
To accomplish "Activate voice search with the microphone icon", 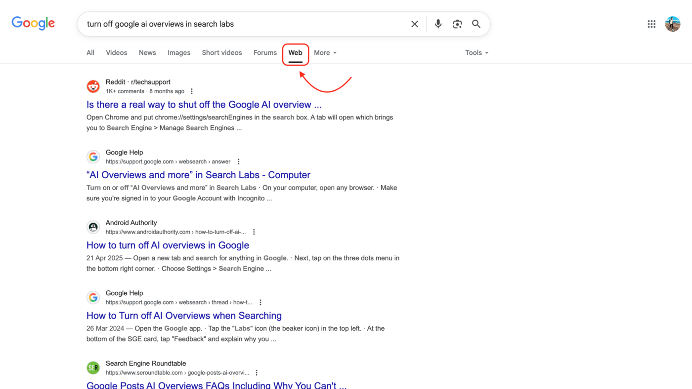I will (438, 24).
